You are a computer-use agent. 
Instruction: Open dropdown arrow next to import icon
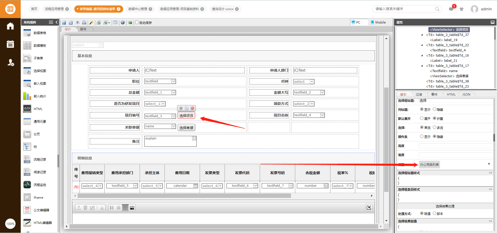pyautogui.click(x=109, y=23)
